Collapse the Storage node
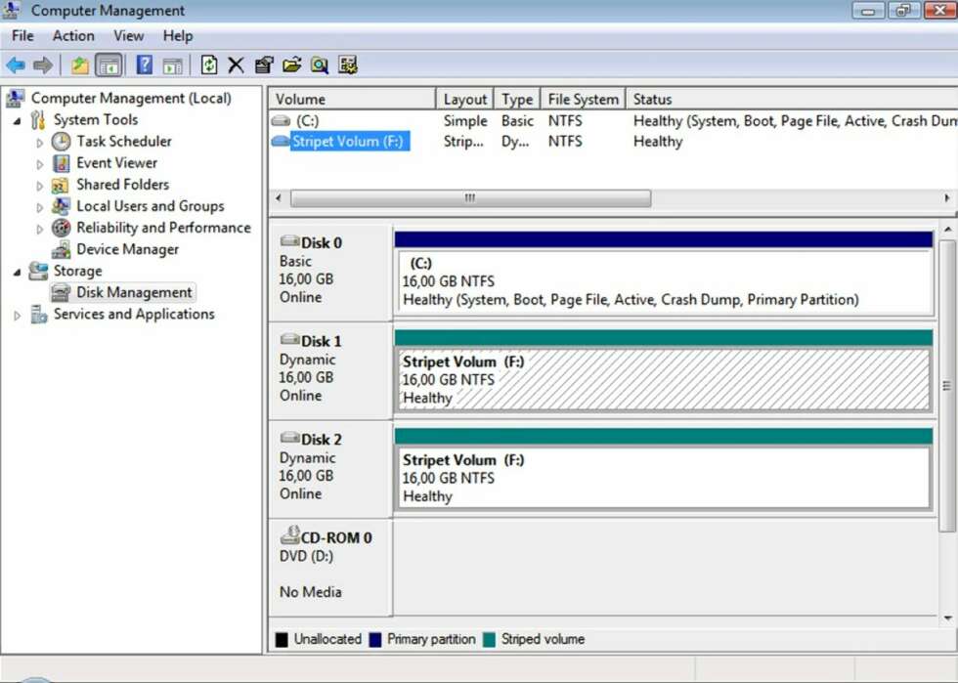This screenshot has width=958, height=683. pyautogui.click(x=18, y=272)
